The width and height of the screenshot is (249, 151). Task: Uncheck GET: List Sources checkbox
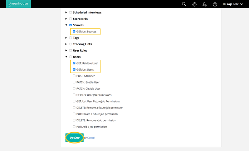click(x=74, y=32)
